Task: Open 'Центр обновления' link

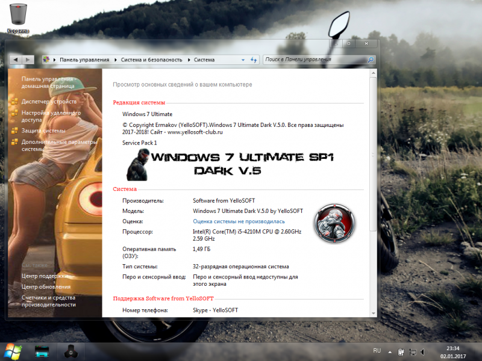Action: pos(46,287)
